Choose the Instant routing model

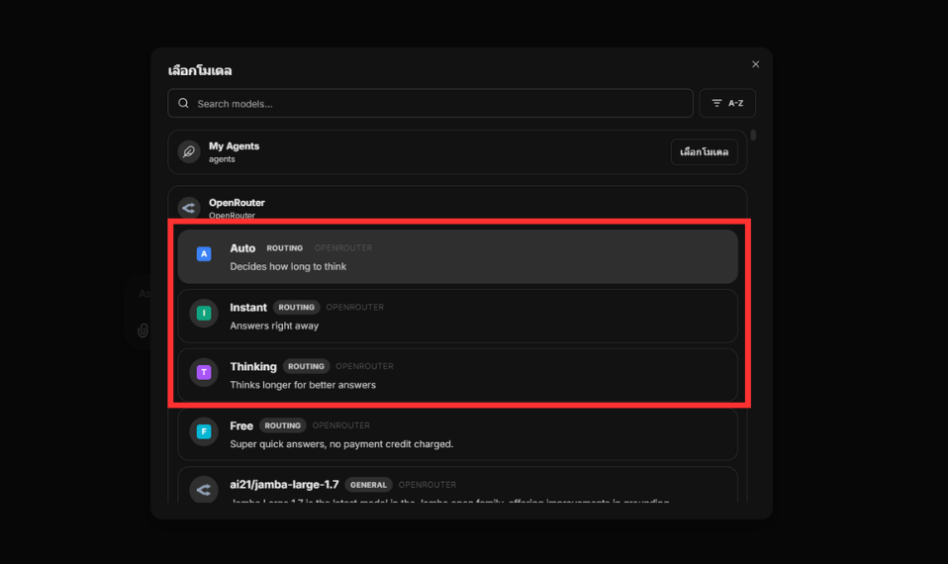pos(457,317)
